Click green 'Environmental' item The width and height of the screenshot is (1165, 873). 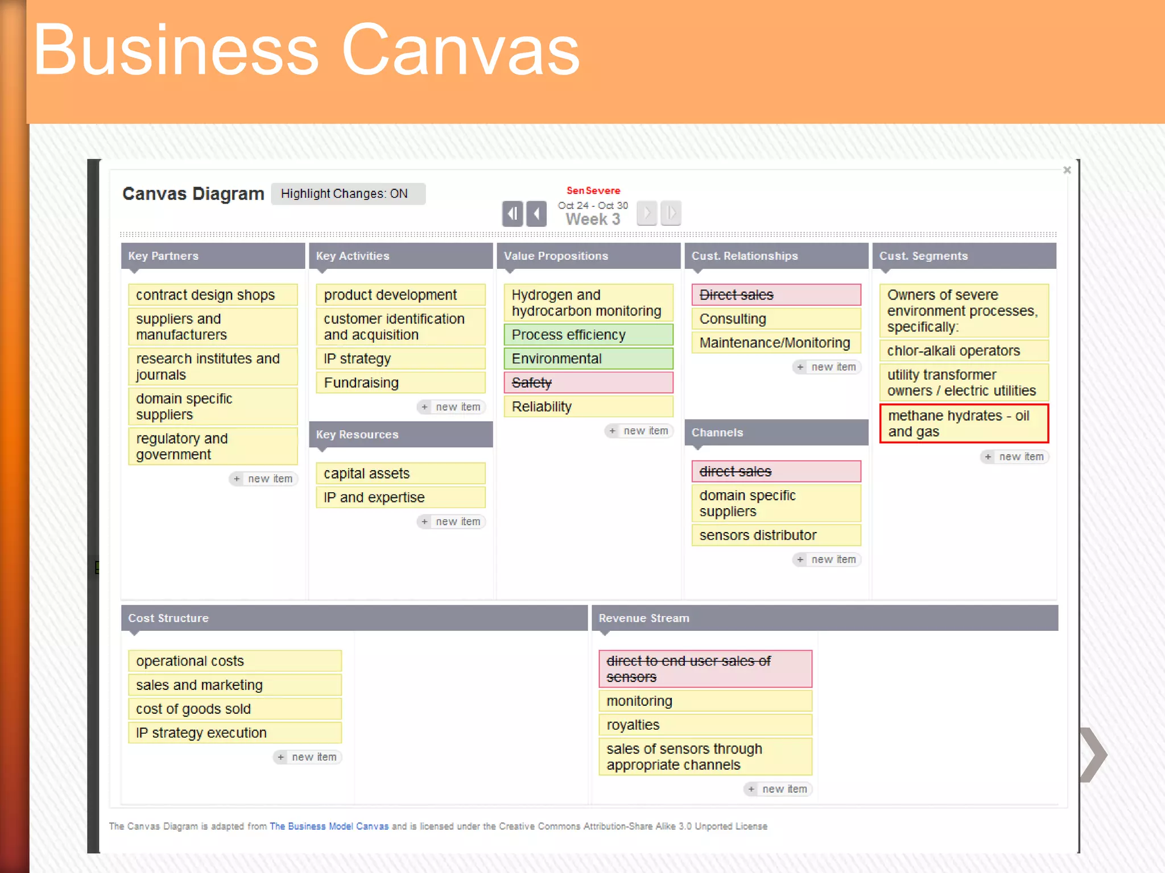(588, 359)
